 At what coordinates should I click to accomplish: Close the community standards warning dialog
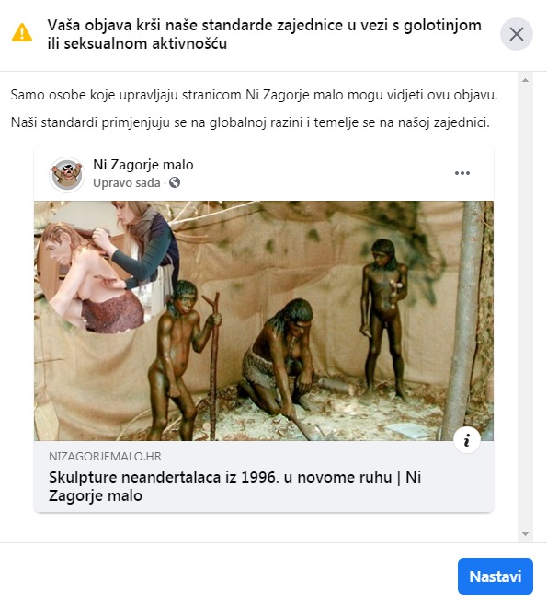516,34
